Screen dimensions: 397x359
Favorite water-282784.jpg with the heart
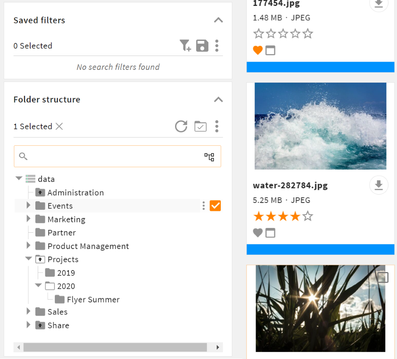(x=258, y=233)
